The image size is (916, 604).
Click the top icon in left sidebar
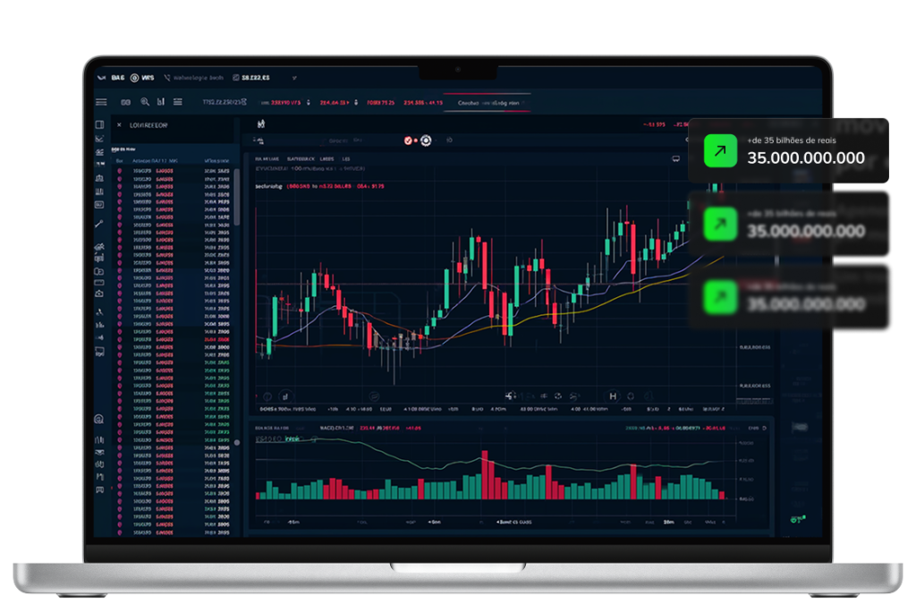(x=99, y=125)
